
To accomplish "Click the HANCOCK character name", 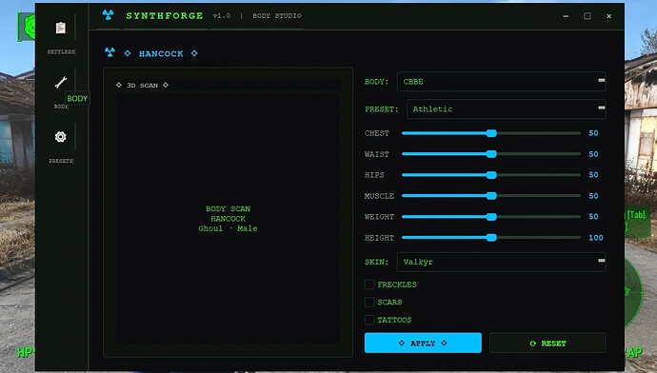I will coord(161,53).
